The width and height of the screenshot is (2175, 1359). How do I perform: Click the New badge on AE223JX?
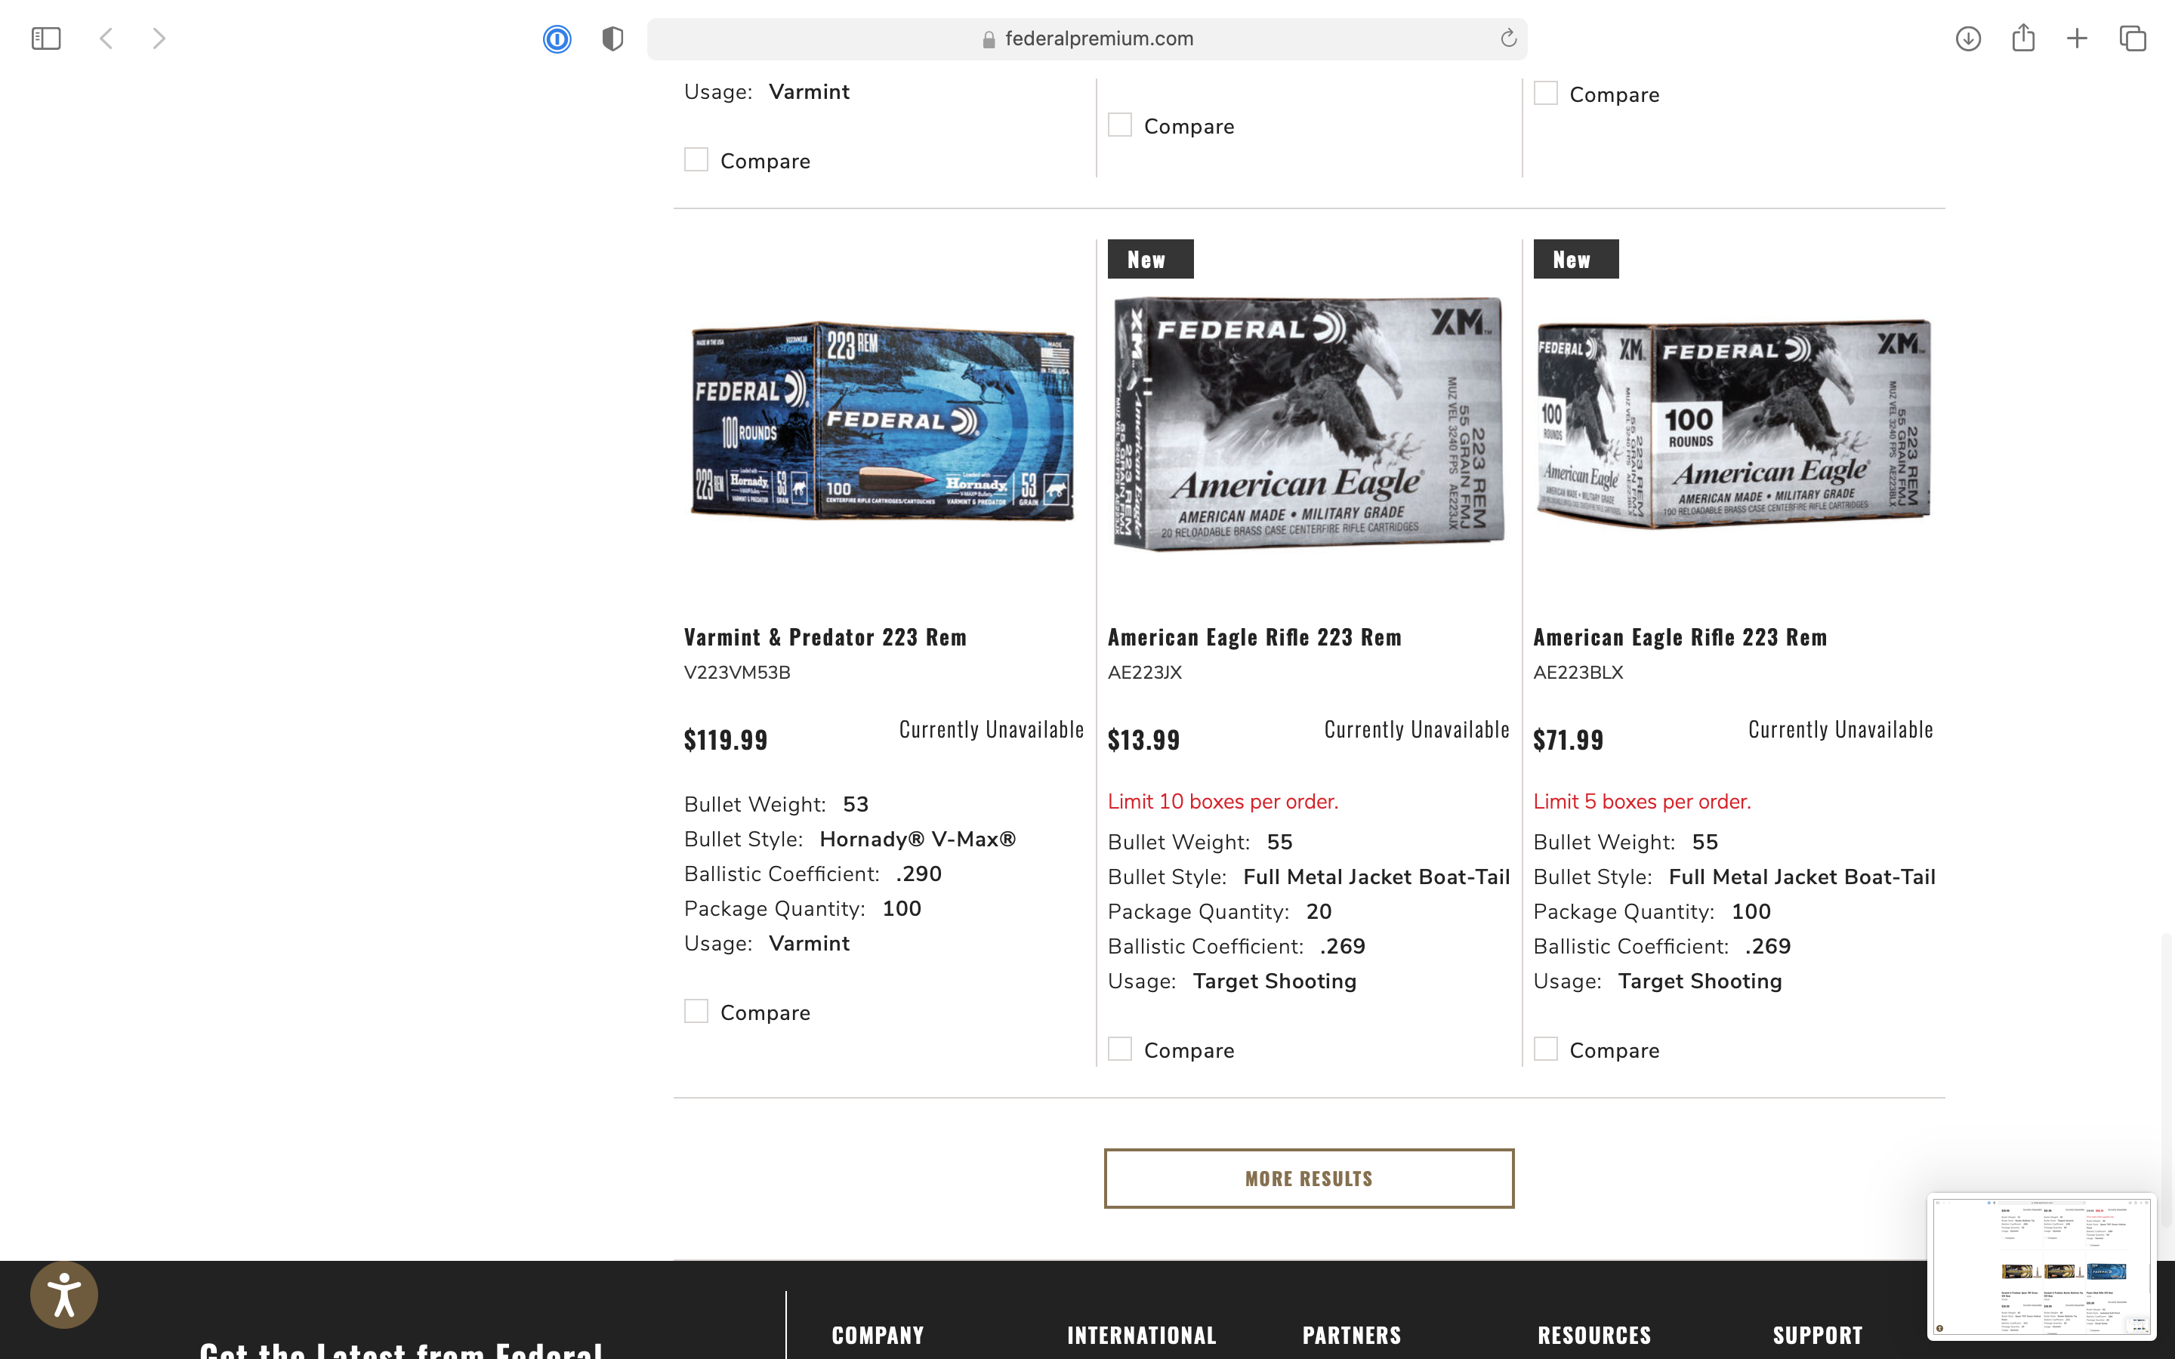click(x=1150, y=259)
